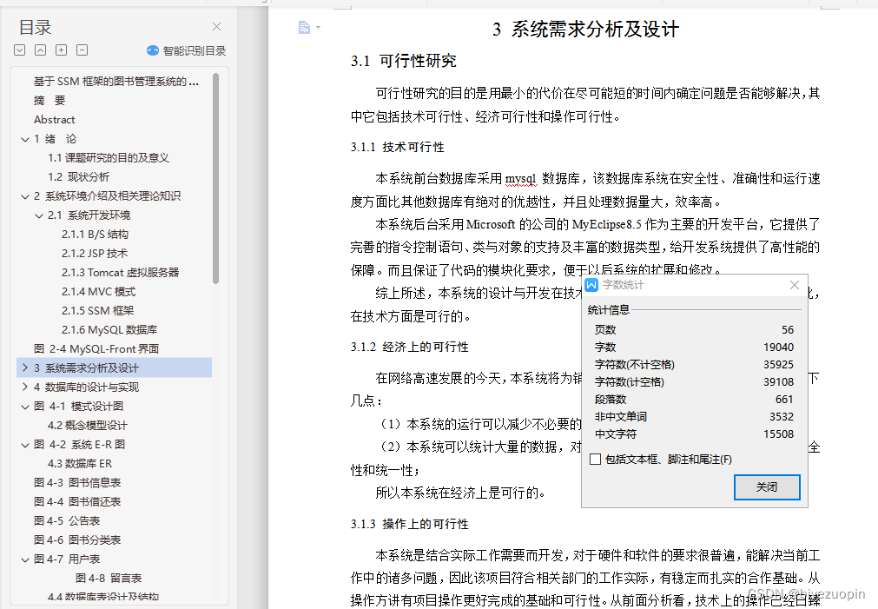
Task: Enable 包括文本框、脚注和尾注 checkbox
Action: point(595,460)
